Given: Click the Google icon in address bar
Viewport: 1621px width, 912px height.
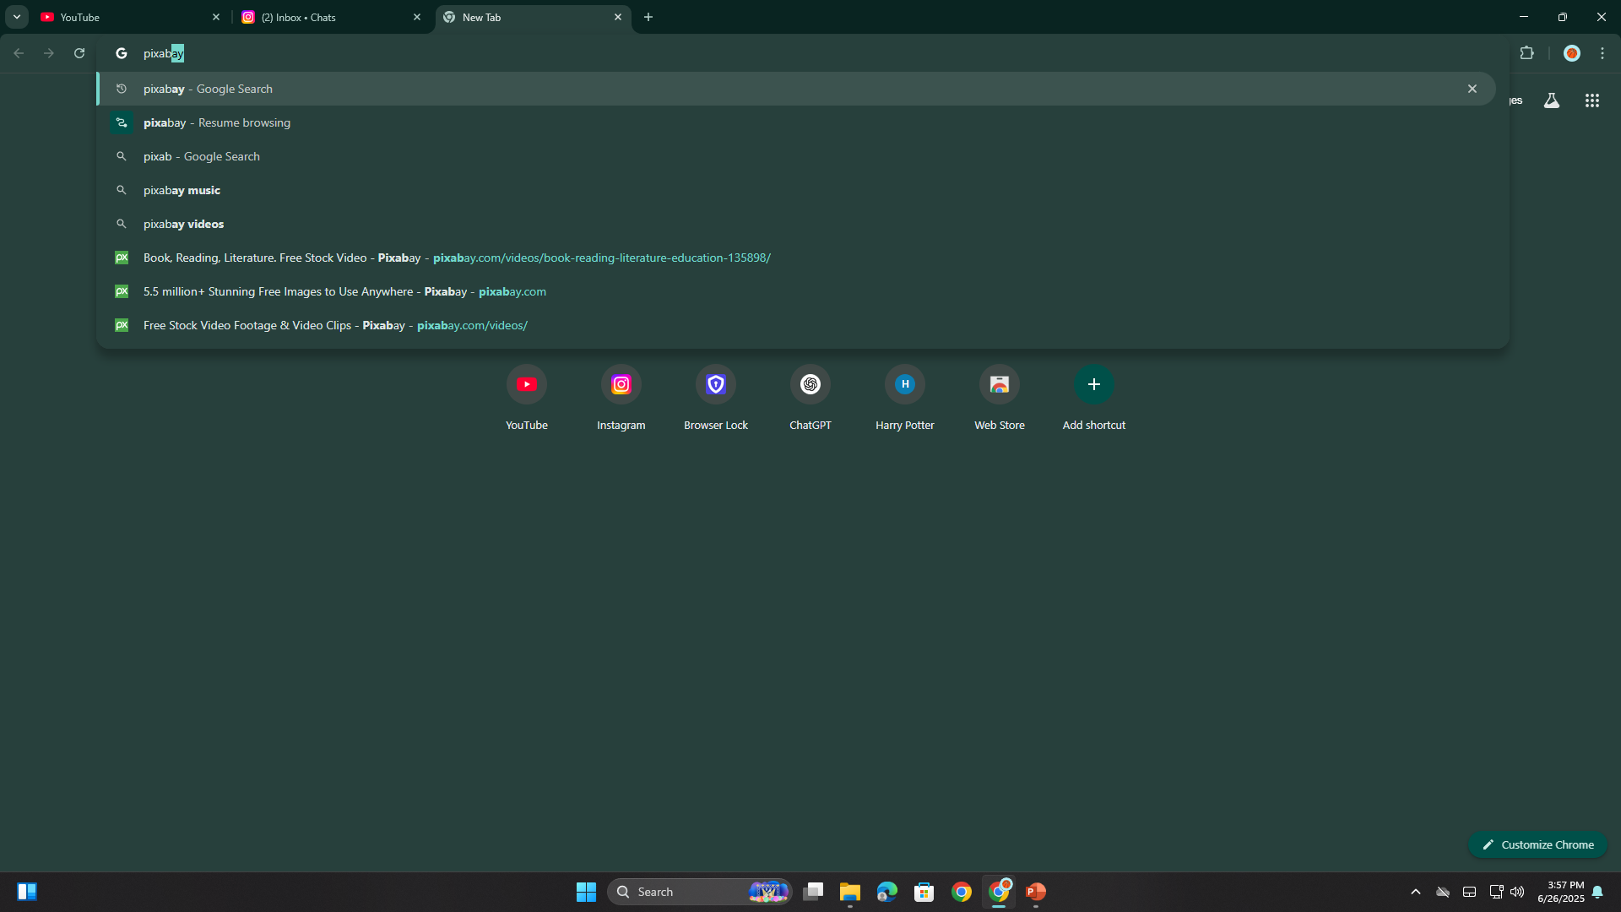Looking at the screenshot, I should click(122, 53).
